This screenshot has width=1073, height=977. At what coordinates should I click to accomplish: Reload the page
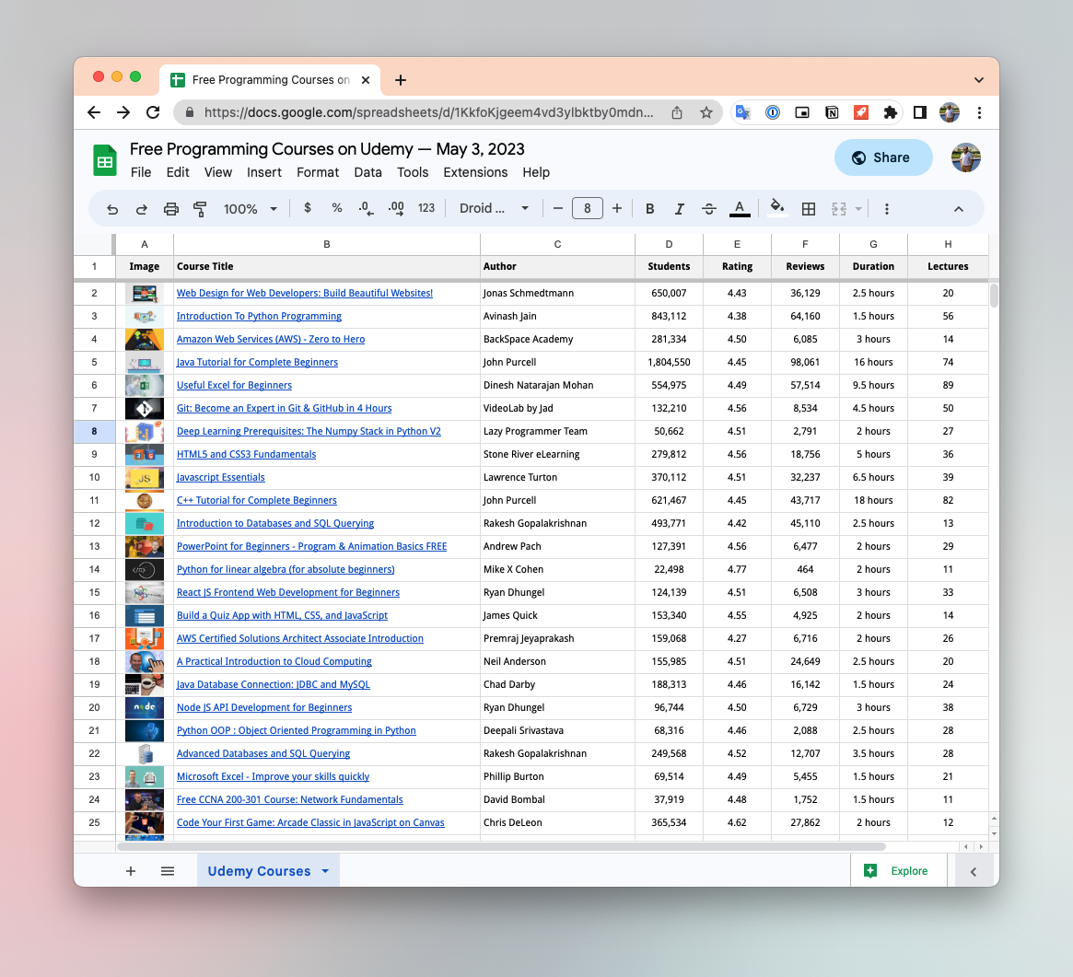pos(153,112)
